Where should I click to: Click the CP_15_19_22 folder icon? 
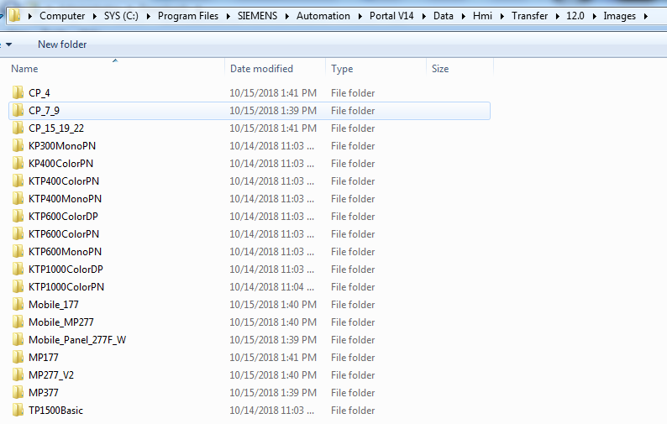coord(18,128)
